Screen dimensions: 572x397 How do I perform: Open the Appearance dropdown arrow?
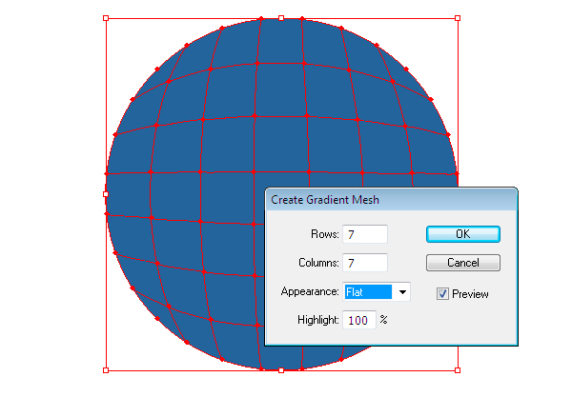[402, 291]
